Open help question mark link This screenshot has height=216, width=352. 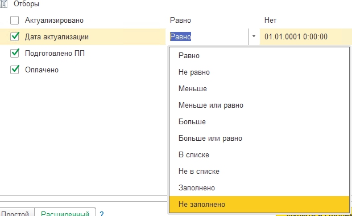pyautogui.click(x=101, y=214)
